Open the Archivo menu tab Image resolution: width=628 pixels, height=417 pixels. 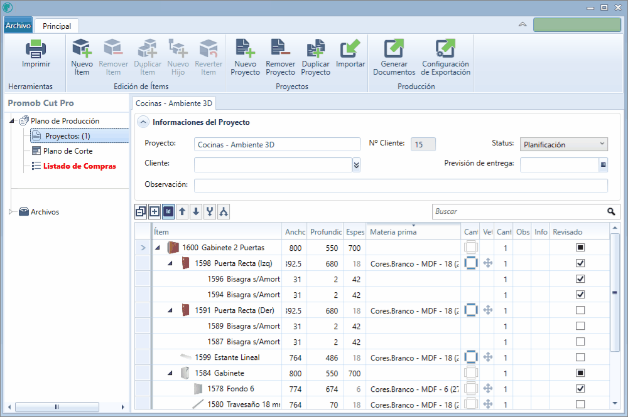pyautogui.click(x=18, y=26)
